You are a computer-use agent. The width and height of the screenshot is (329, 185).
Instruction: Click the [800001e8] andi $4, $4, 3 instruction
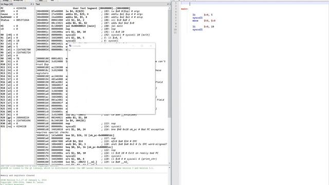pyautogui.click(x=101, y=144)
